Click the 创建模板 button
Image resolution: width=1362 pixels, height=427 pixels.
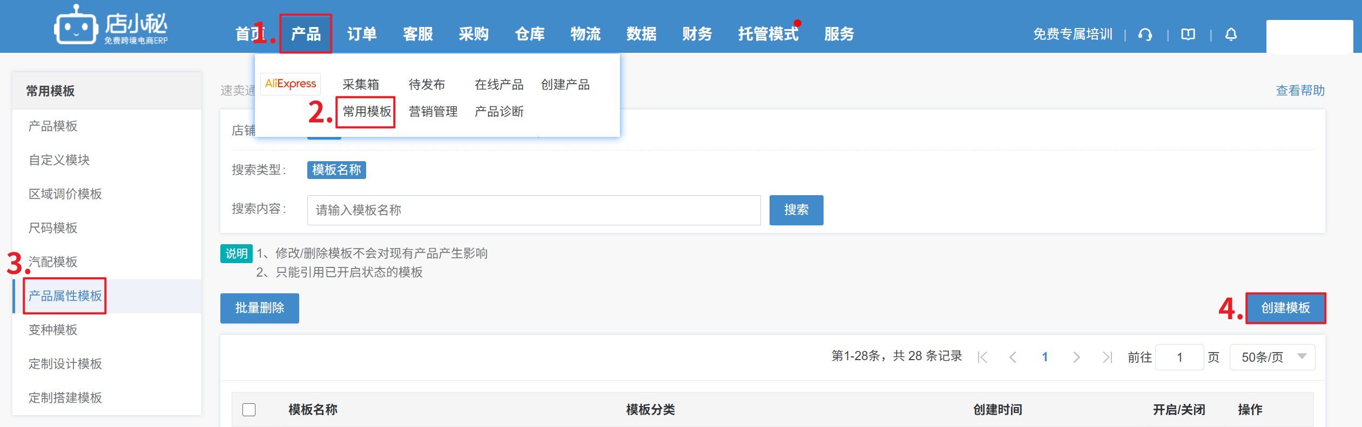1285,308
